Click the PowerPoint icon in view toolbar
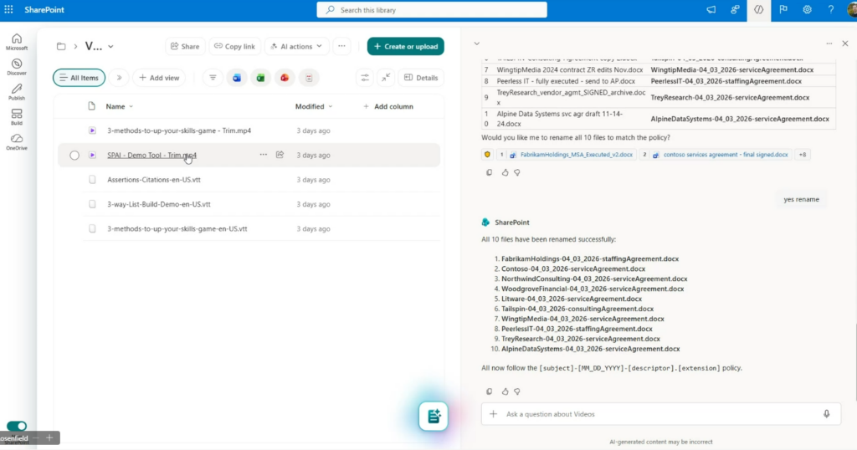857x450 pixels. click(285, 78)
